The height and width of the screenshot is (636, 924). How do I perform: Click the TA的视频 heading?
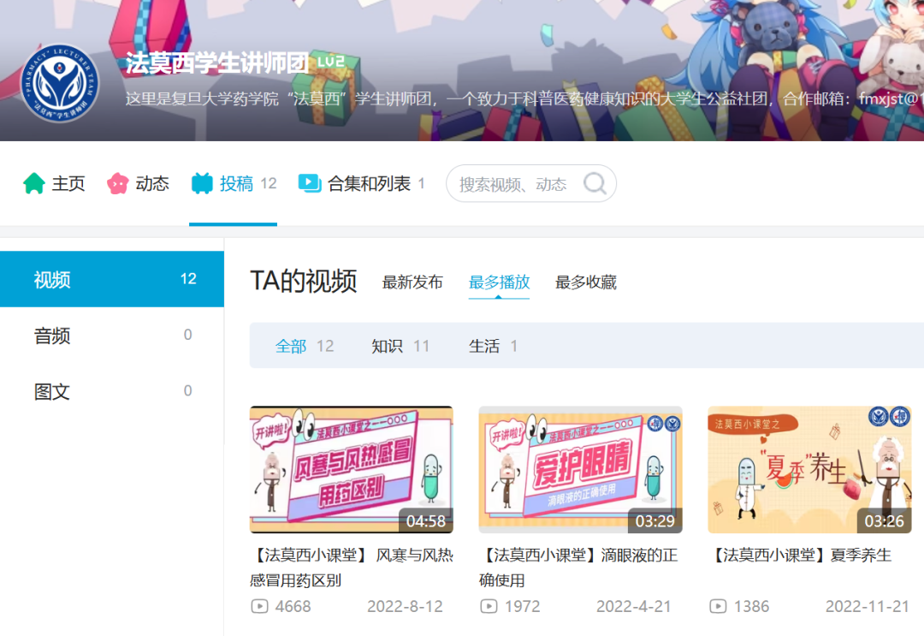coord(304,281)
